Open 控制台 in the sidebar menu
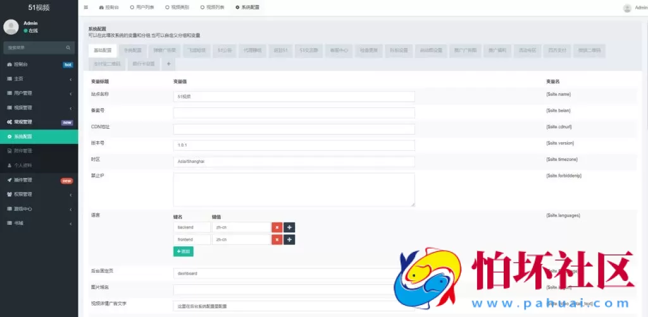The height and width of the screenshot is (317, 648). click(39, 64)
